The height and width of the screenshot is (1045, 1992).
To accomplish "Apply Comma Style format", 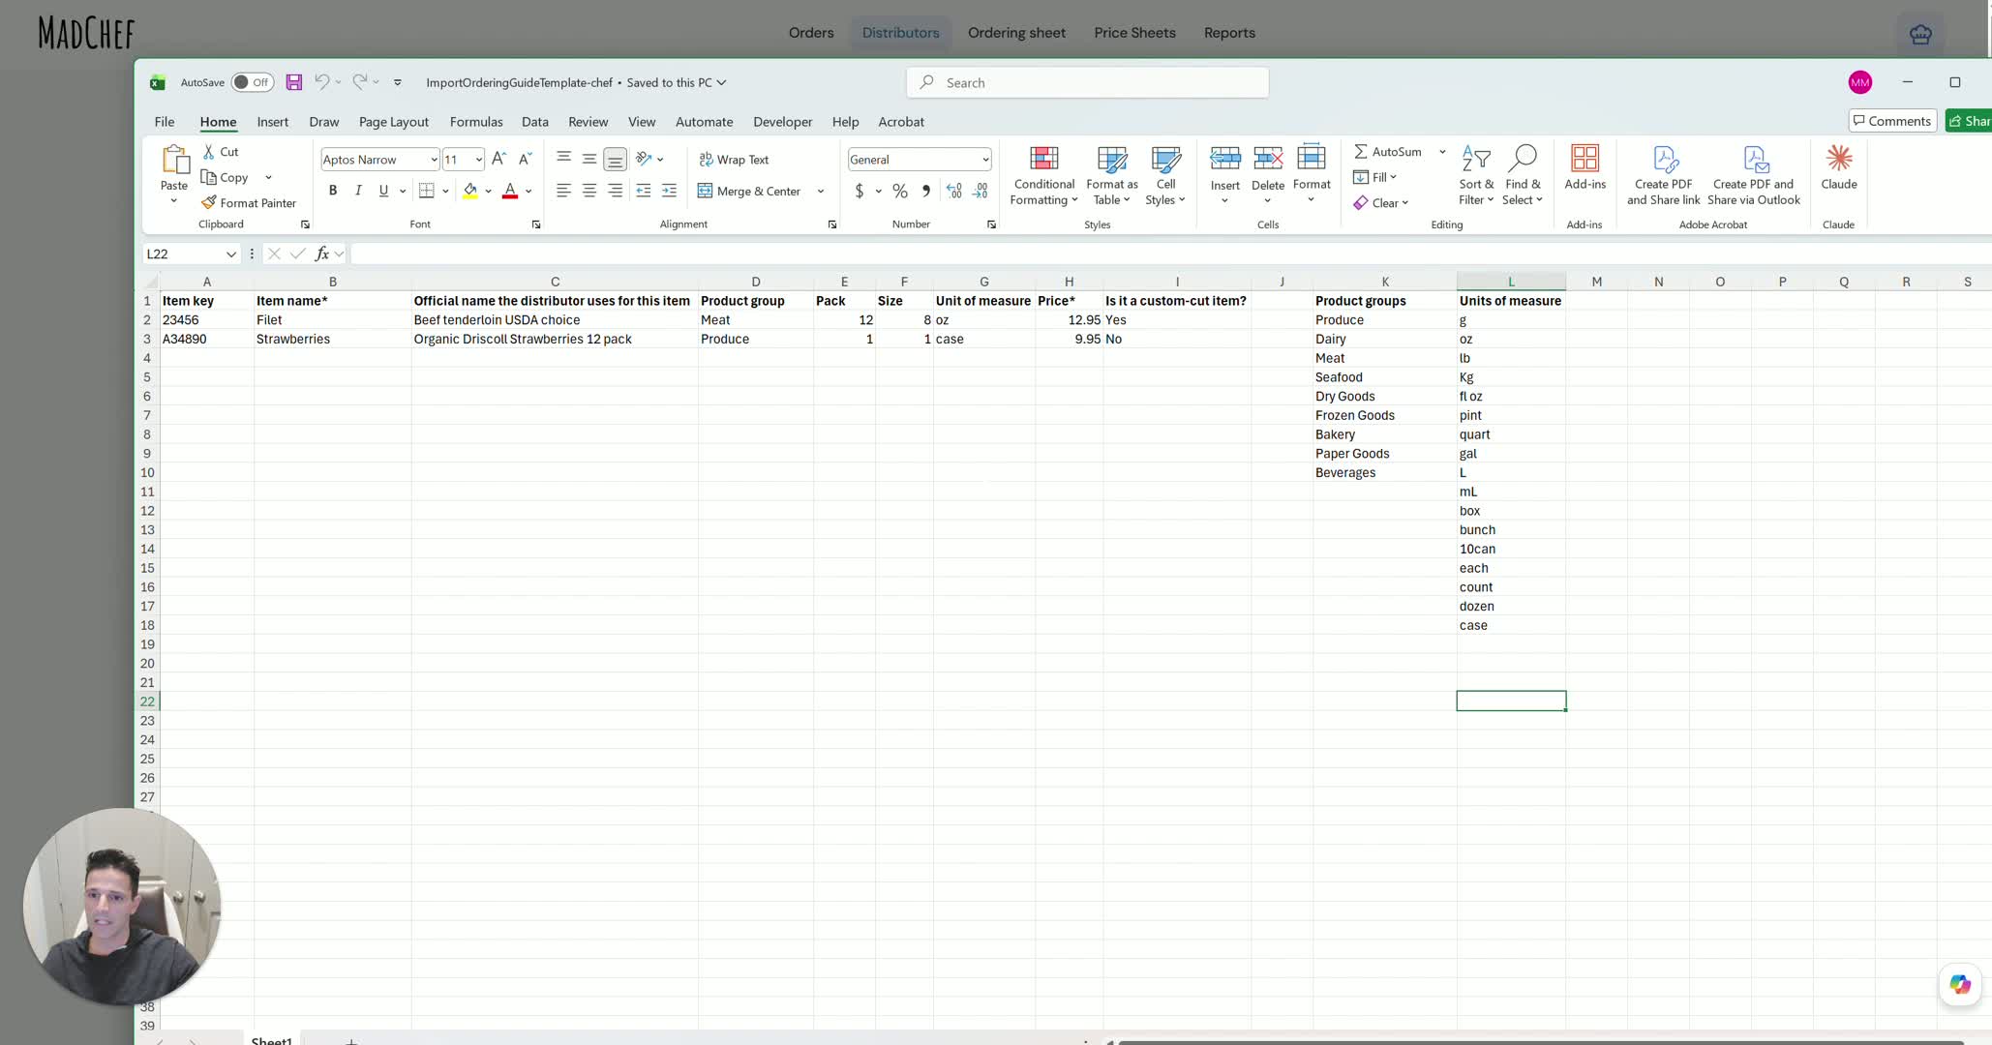I will [926, 191].
